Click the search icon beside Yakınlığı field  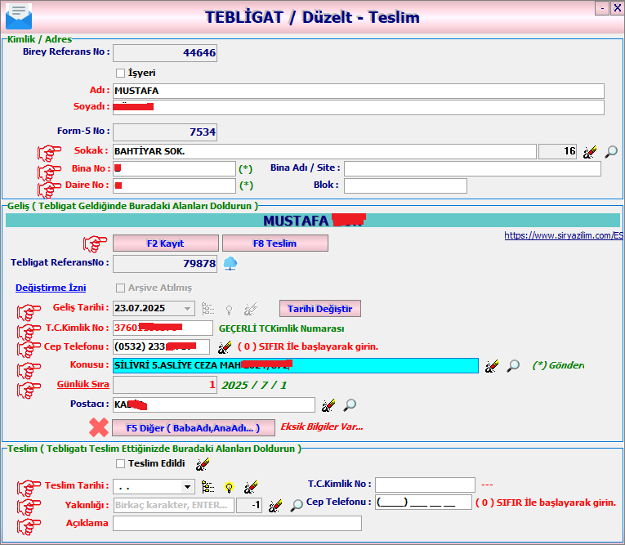(x=297, y=506)
